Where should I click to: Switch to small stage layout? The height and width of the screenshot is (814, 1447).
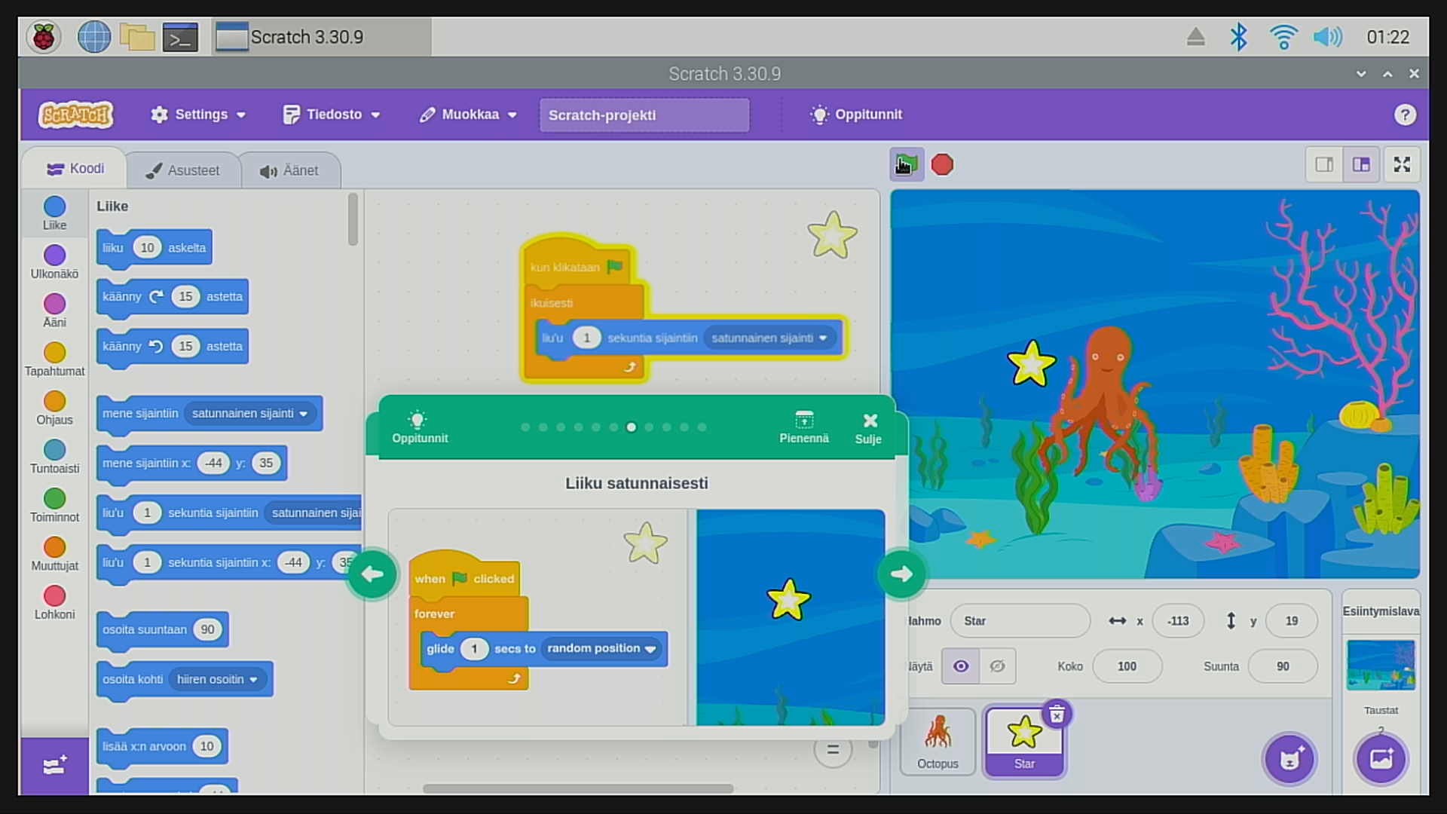[1324, 164]
